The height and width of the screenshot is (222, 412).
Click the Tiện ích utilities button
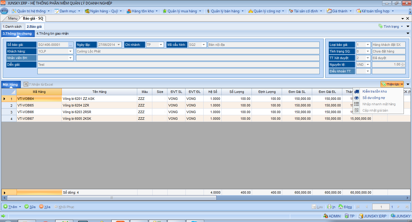click(x=392, y=84)
